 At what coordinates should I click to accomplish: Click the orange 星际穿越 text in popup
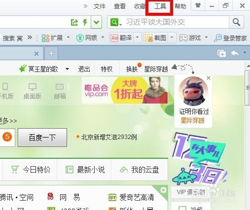click(x=192, y=120)
